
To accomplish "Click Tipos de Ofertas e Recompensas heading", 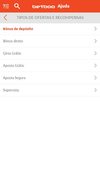I will [x=50, y=18].
